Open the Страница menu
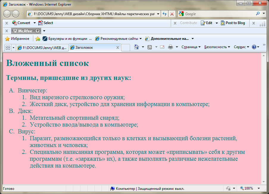269x194 pixels. coord(191,47)
